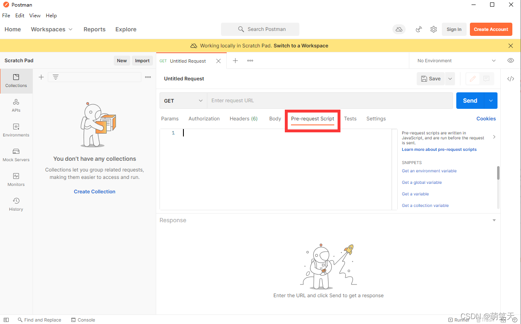Open the Runner from status bar

(x=459, y=320)
